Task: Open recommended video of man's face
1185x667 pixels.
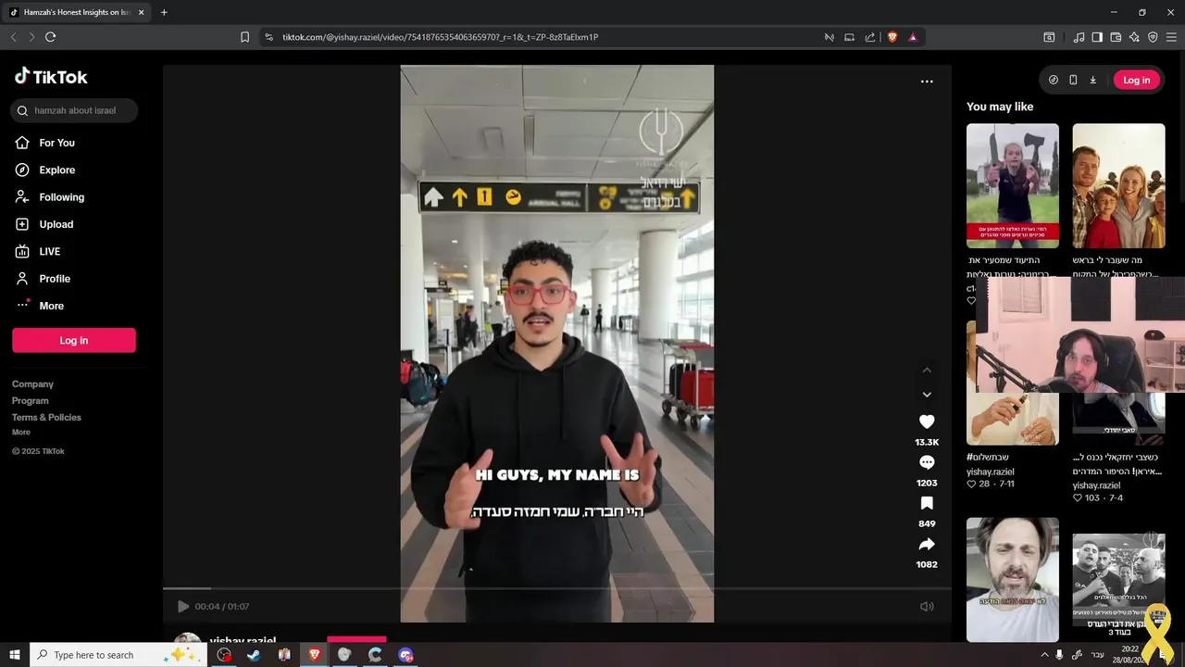Action: (x=1013, y=579)
